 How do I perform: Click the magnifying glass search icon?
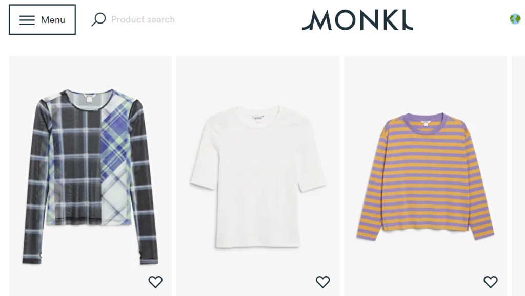click(98, 19)
